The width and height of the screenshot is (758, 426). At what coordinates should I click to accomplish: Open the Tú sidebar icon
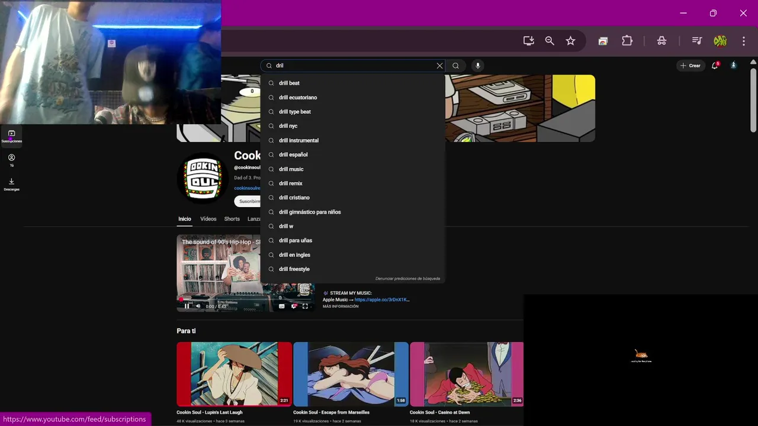tap(11, 160)
